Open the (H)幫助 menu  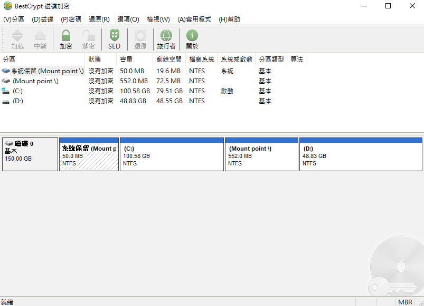(229, 19)
